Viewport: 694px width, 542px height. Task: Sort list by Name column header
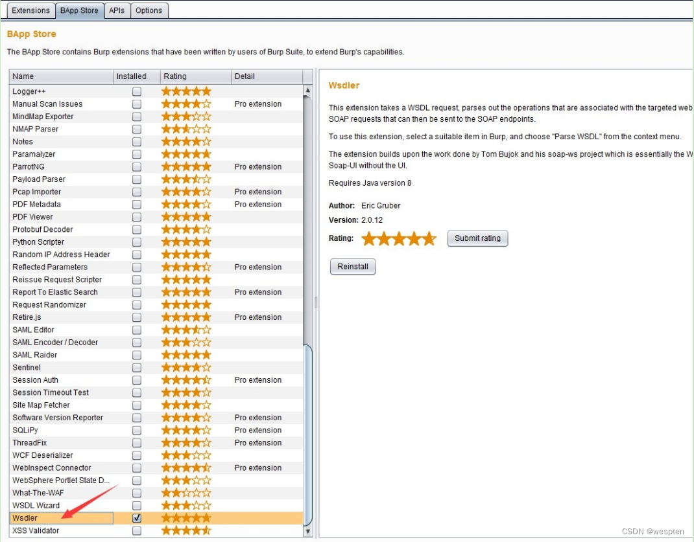(x=61, y=76)
